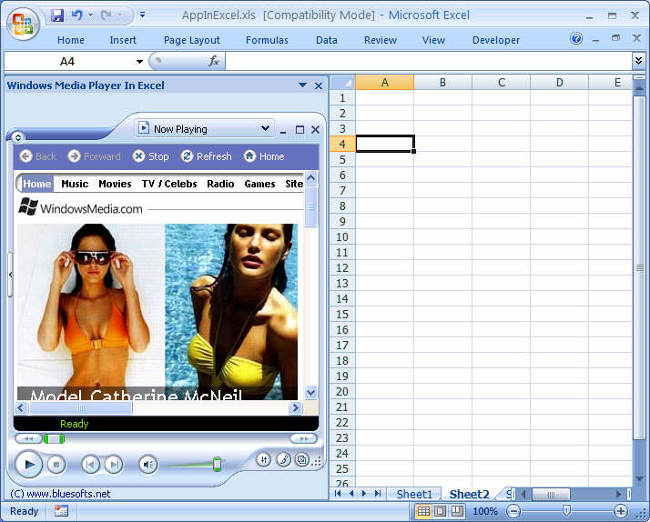Open Excel Help question mark
The width and height of the screenshot is (650, 522).
click(x=576, y=39)
